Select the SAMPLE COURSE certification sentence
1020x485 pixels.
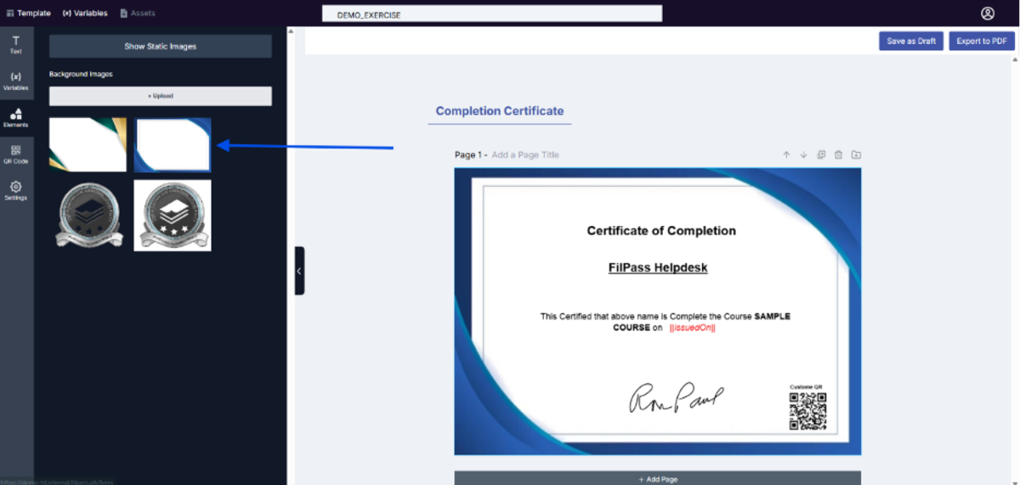666,322
